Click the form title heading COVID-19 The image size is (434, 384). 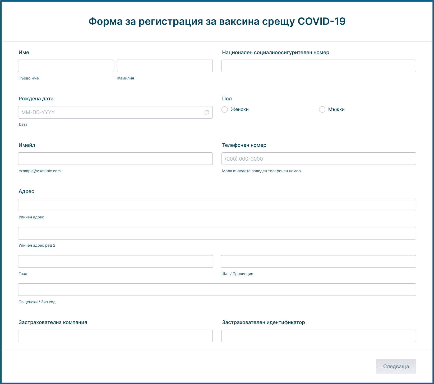tap(217, 21)
